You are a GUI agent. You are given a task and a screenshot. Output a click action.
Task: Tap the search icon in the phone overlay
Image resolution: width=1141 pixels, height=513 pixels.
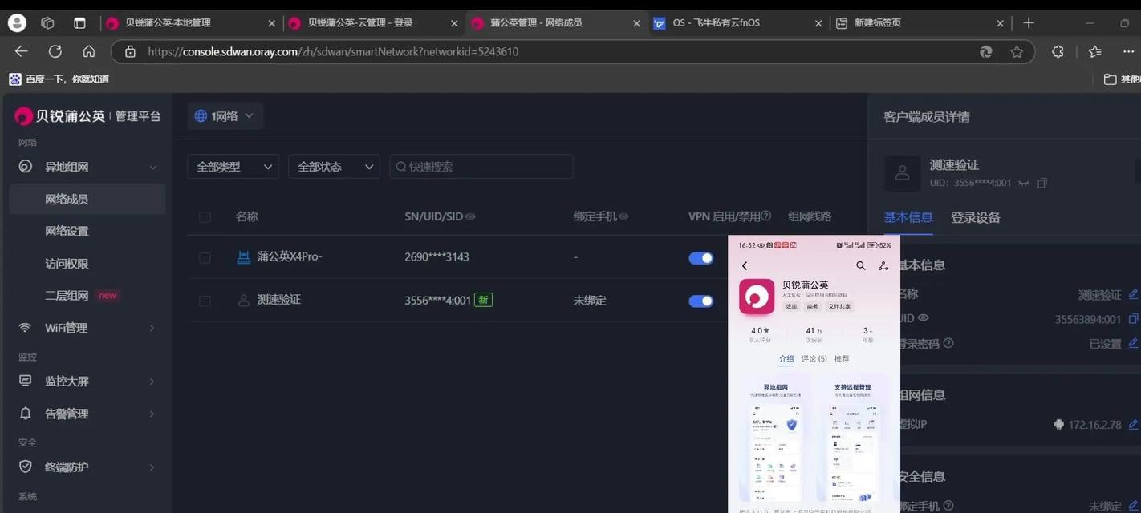860,265
